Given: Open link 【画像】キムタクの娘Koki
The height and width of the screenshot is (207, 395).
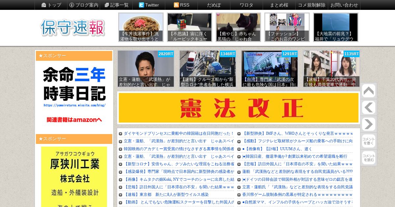Looking at the screenshot, I should pos(179,179).
